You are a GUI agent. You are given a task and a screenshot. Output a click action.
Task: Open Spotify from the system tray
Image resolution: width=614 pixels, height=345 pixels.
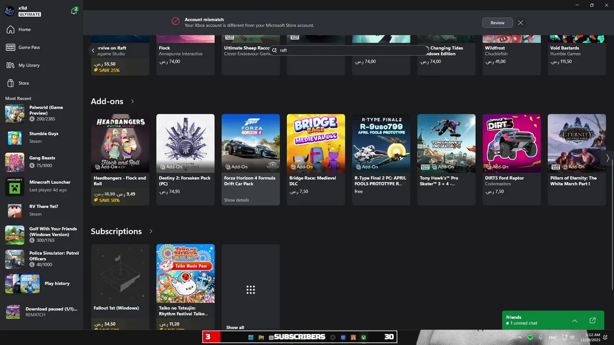coord(530,338)
